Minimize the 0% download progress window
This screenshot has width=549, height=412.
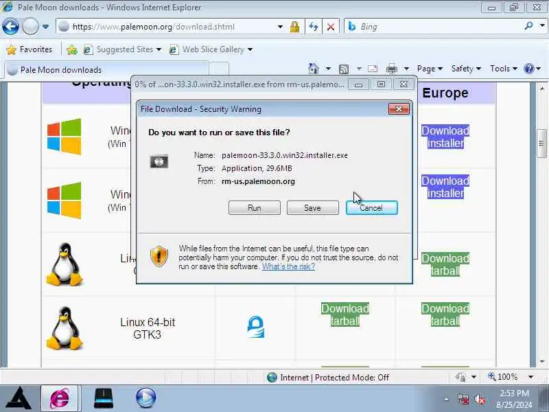(x=358, y=84)
